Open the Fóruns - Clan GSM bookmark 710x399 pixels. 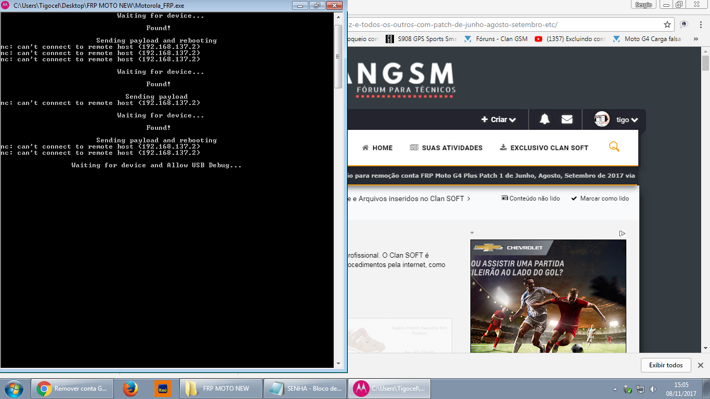[x=495, y=39]
